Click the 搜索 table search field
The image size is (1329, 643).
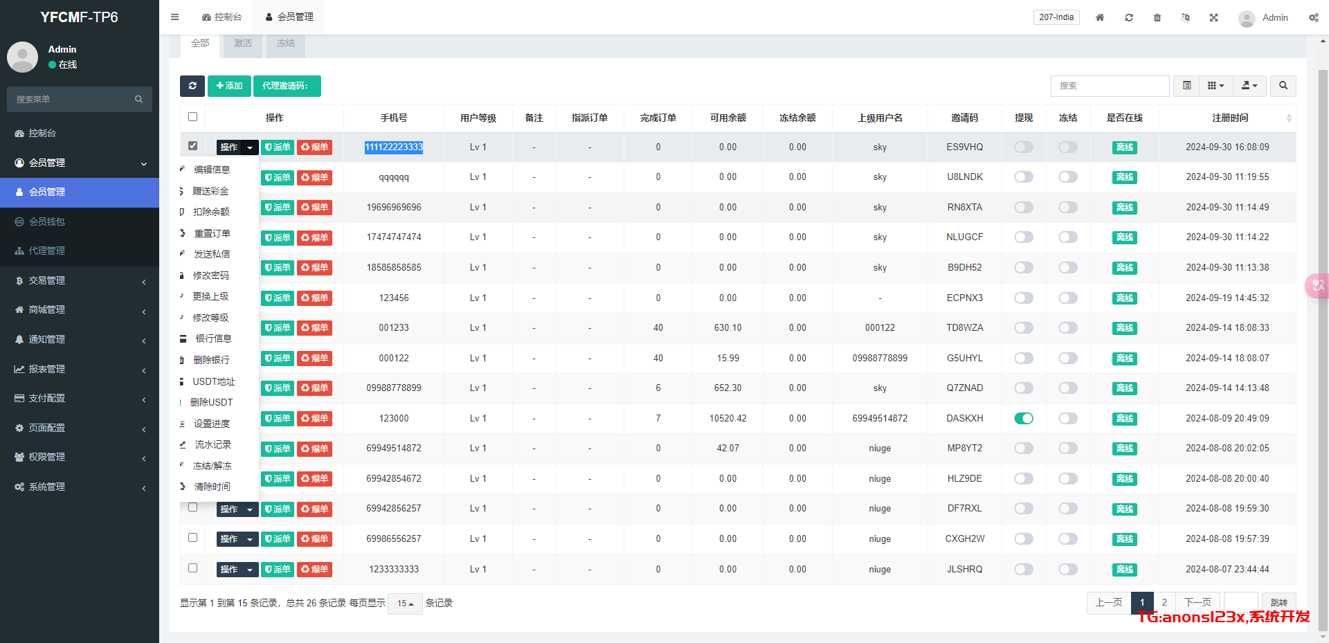1110,86
